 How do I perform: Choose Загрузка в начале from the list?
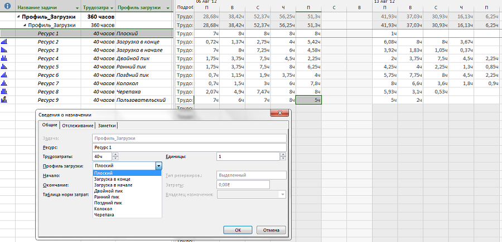click(x=127, y=185)
